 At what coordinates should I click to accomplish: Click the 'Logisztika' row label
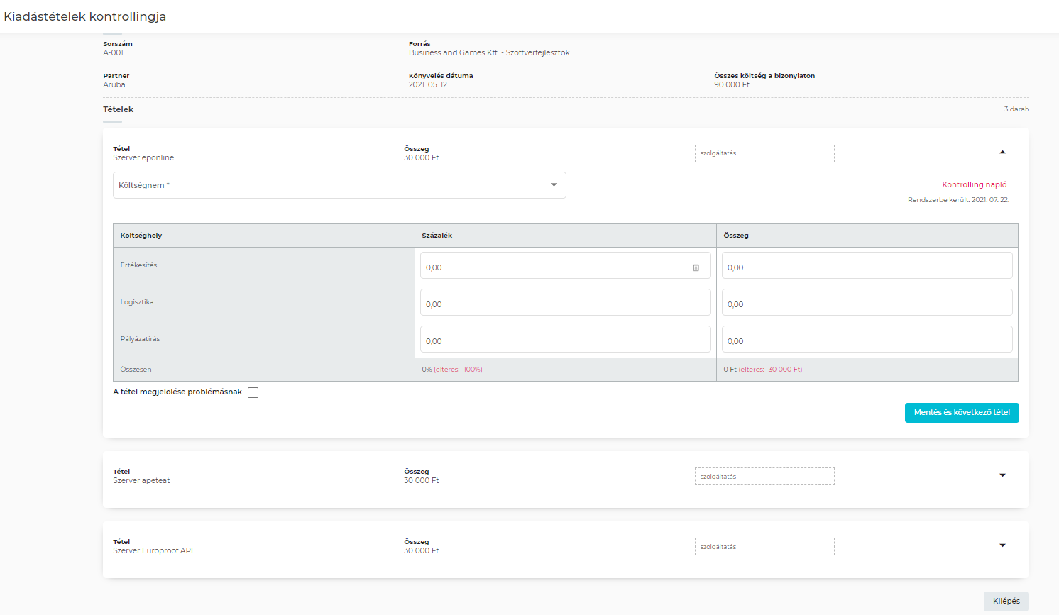tap(137, 302)
